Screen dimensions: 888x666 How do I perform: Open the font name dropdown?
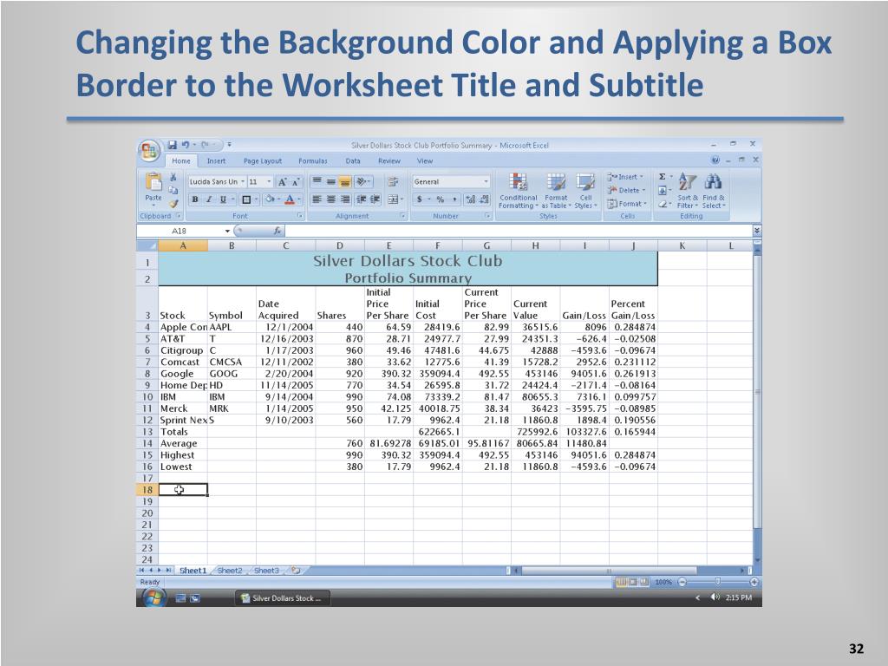click(x=243, y=182)
